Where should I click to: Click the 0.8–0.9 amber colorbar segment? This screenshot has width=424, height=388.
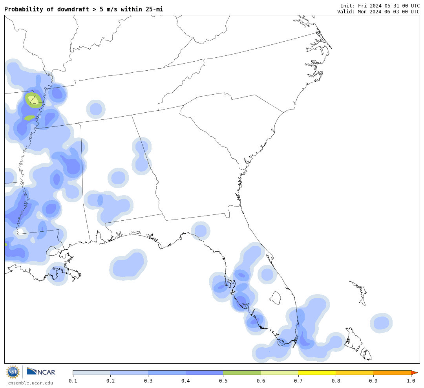tap(355, 373)
